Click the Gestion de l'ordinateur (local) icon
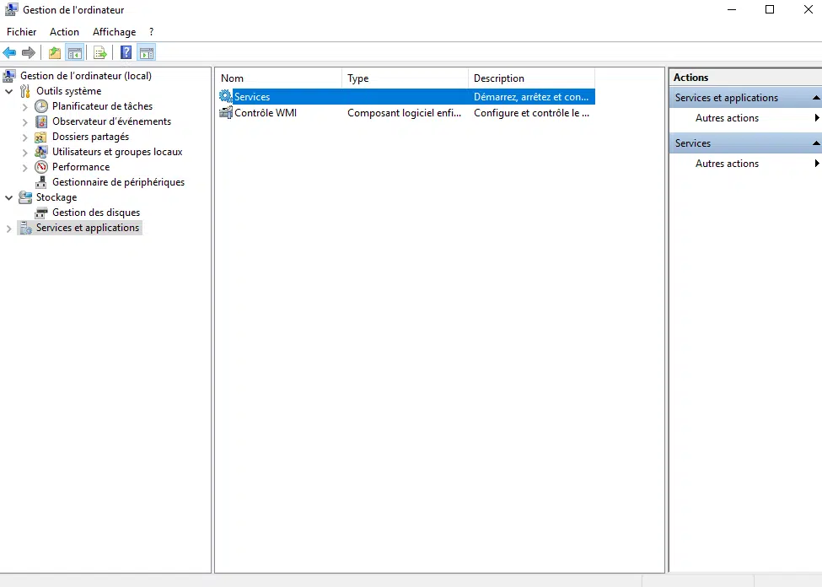 tap(9, 76)
